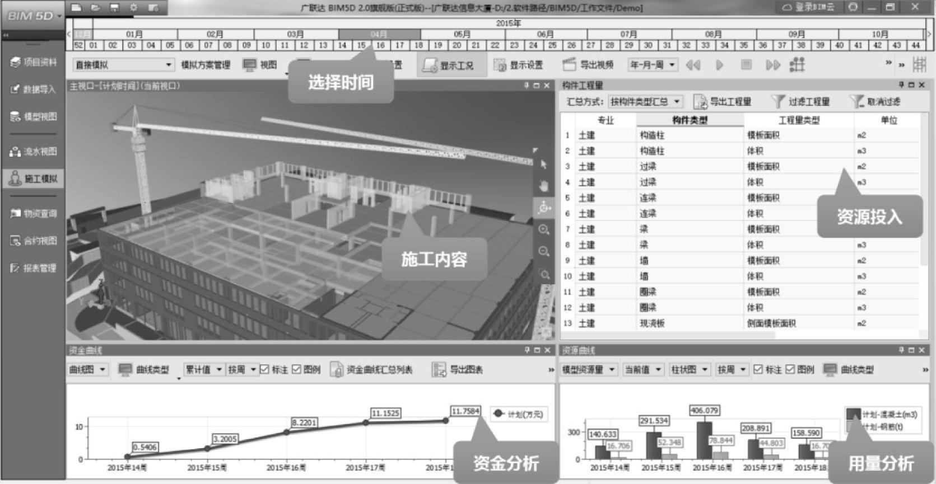
Task: Open the 柱状图 chart type dropdown
Action: tap(690, 369)
